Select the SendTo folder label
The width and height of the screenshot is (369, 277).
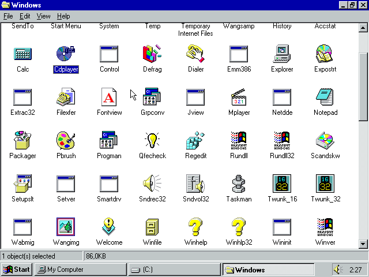[x=22, y=26]
